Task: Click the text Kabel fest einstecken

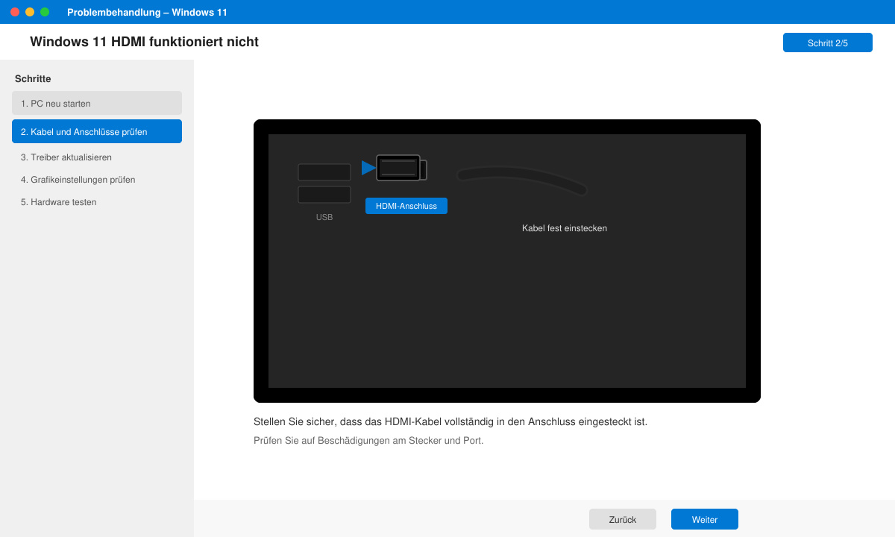Action: click(565, 228)
